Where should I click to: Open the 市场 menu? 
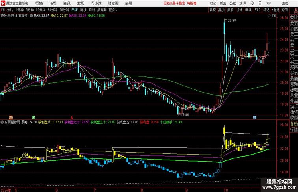click(x=53, y=3)
